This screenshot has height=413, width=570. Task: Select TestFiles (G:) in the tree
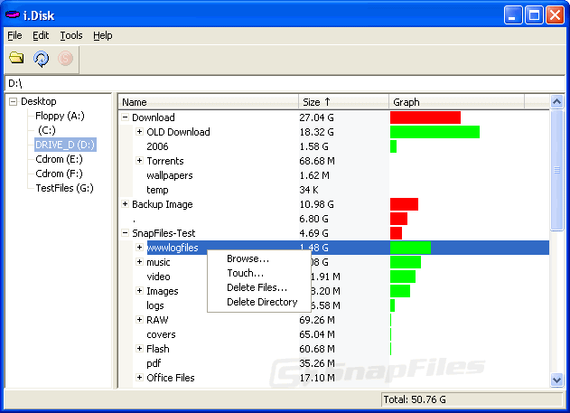tap(64, 188)
